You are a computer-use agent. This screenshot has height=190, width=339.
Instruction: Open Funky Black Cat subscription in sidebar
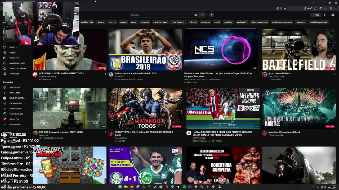pos(16,114)
